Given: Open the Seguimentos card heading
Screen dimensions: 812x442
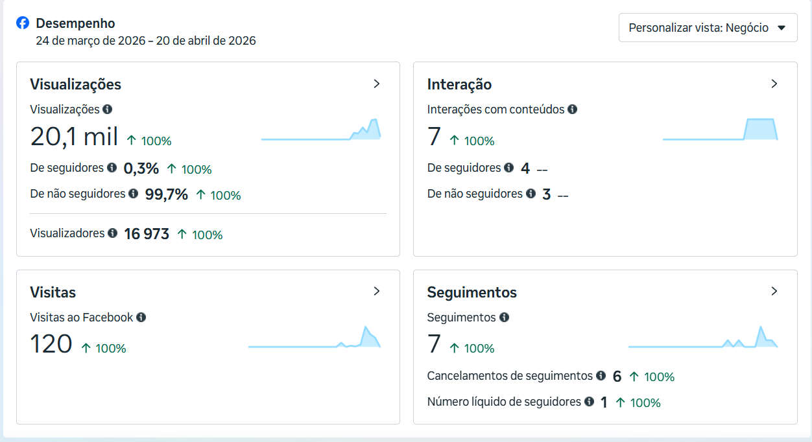Looking at the screenshot, I should tap(472, 292).
